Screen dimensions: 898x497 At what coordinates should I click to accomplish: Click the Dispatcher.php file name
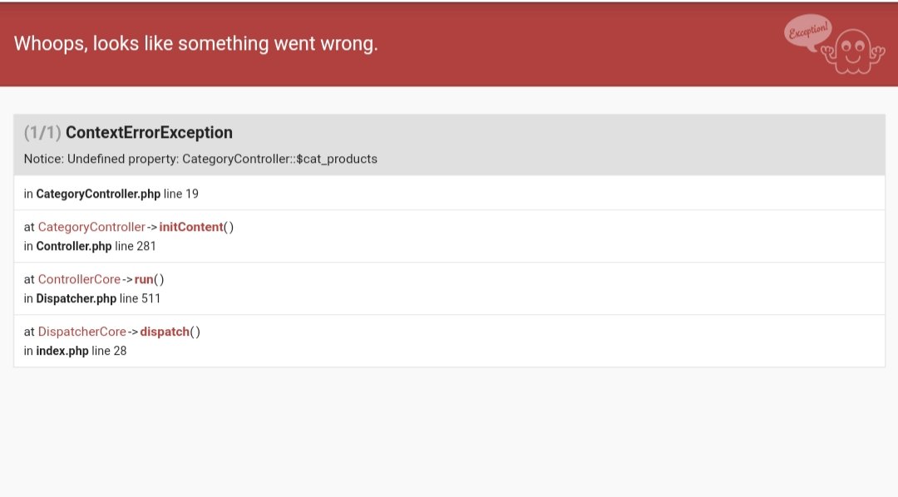pos(76,298)
